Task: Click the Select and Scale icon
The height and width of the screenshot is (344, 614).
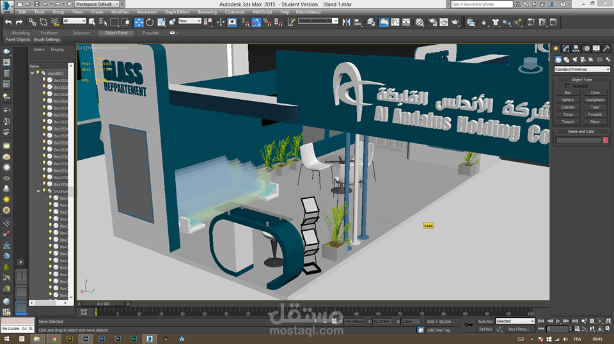Action: point(161,22)
